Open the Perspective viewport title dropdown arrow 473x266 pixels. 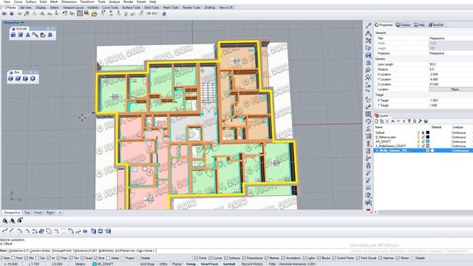(23, 23)
